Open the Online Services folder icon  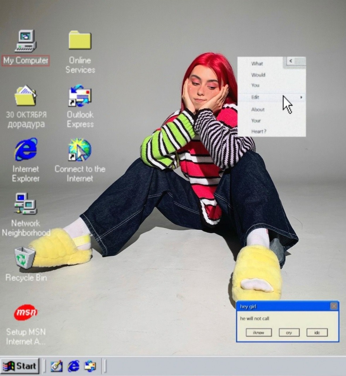click(80, 40)
